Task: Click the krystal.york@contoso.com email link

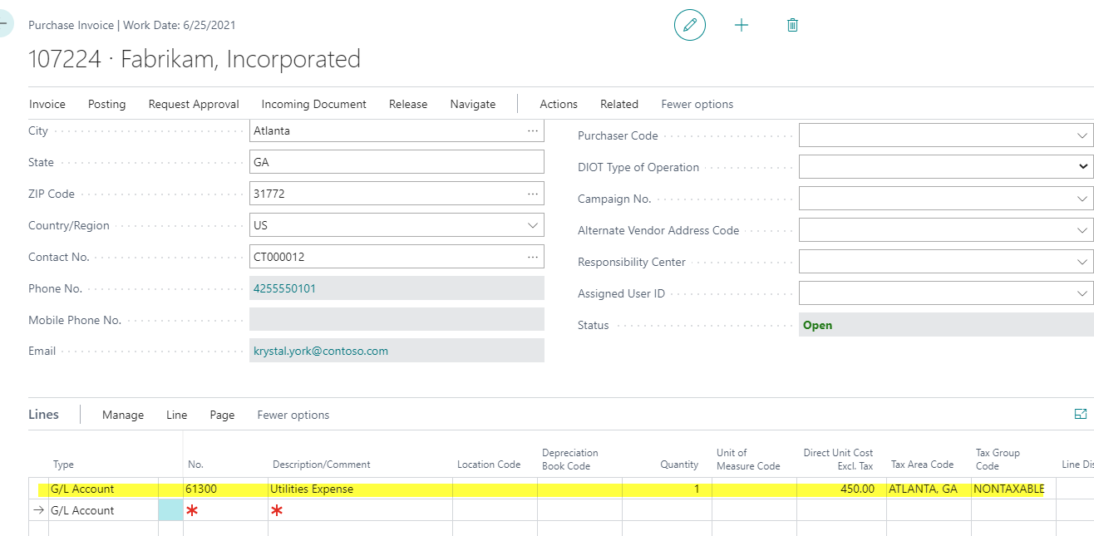Action: coord(321,351)
